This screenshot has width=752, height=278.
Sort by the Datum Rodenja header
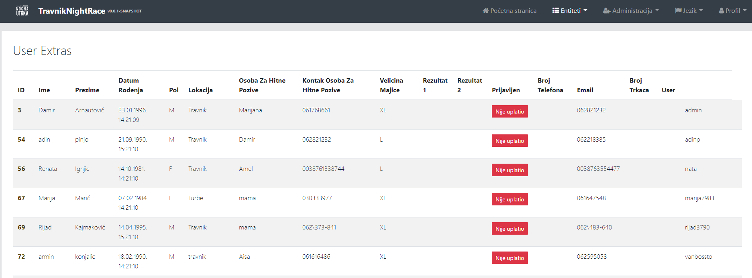pyautogui.click(x=131, y=85)
